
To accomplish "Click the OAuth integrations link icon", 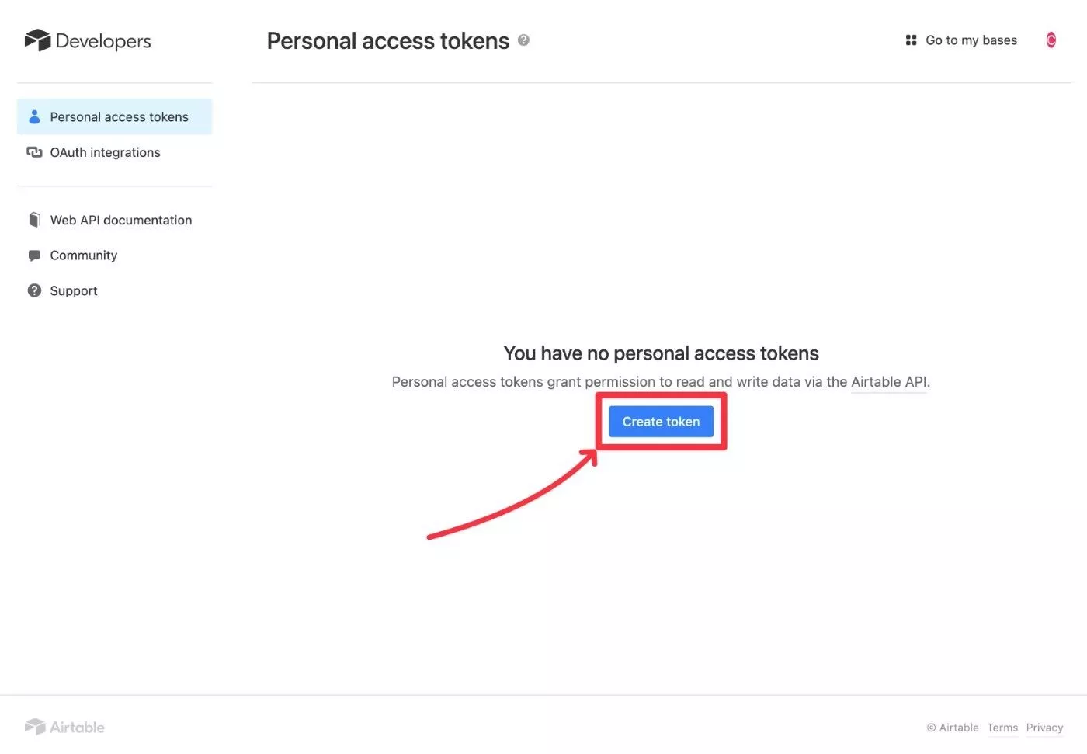I will coord(34,152).
